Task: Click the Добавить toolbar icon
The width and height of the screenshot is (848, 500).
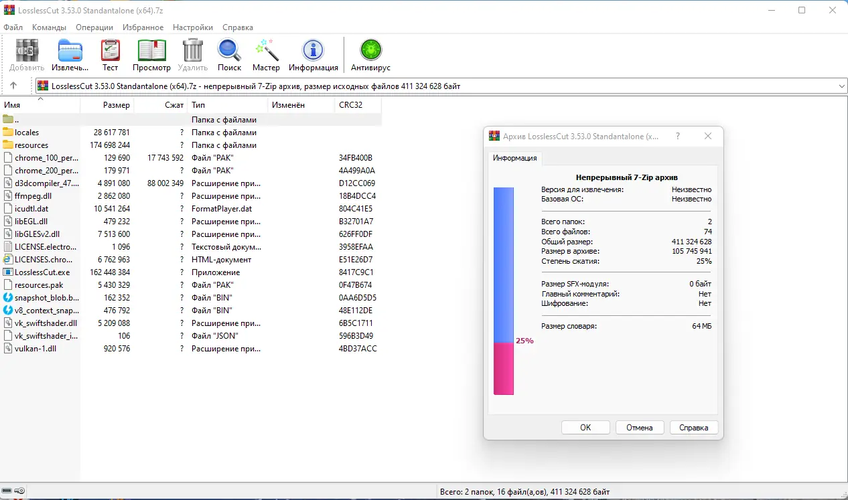Action: [x=27, y=50]
